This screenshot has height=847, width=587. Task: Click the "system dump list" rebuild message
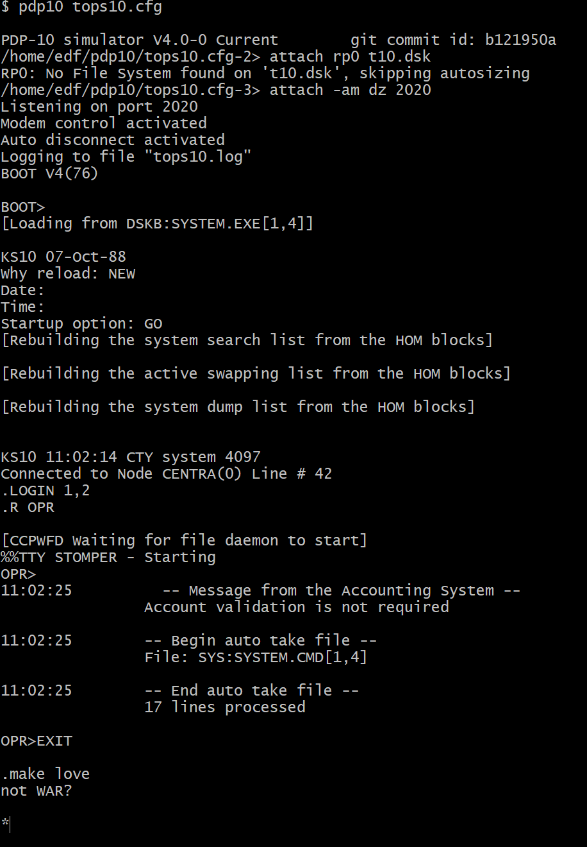click(238, 407)
